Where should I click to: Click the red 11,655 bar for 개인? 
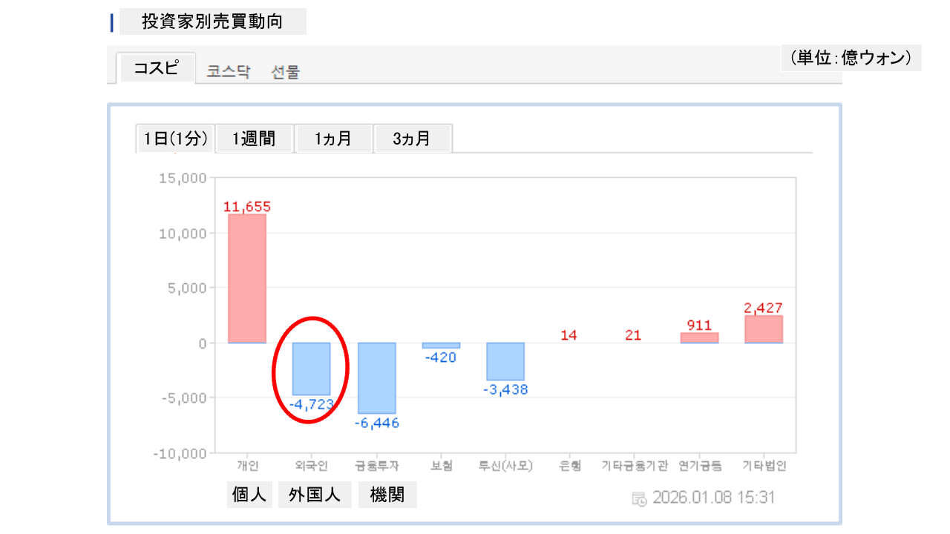(247, 278)
